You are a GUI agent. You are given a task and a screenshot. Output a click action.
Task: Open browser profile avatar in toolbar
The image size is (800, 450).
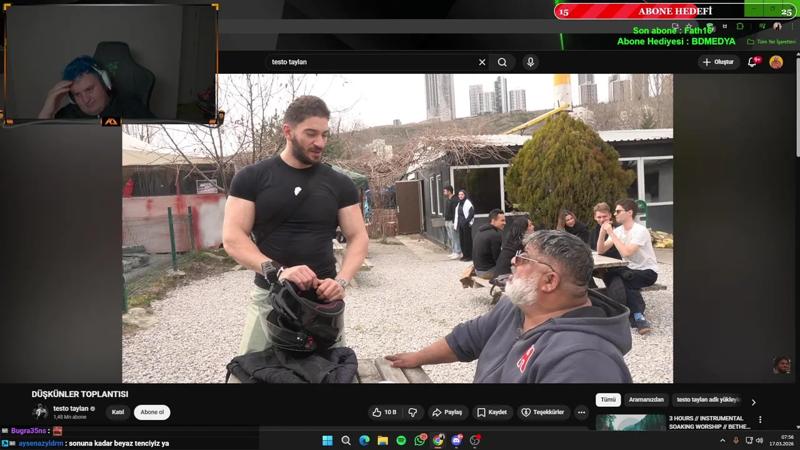click(777, 26)
